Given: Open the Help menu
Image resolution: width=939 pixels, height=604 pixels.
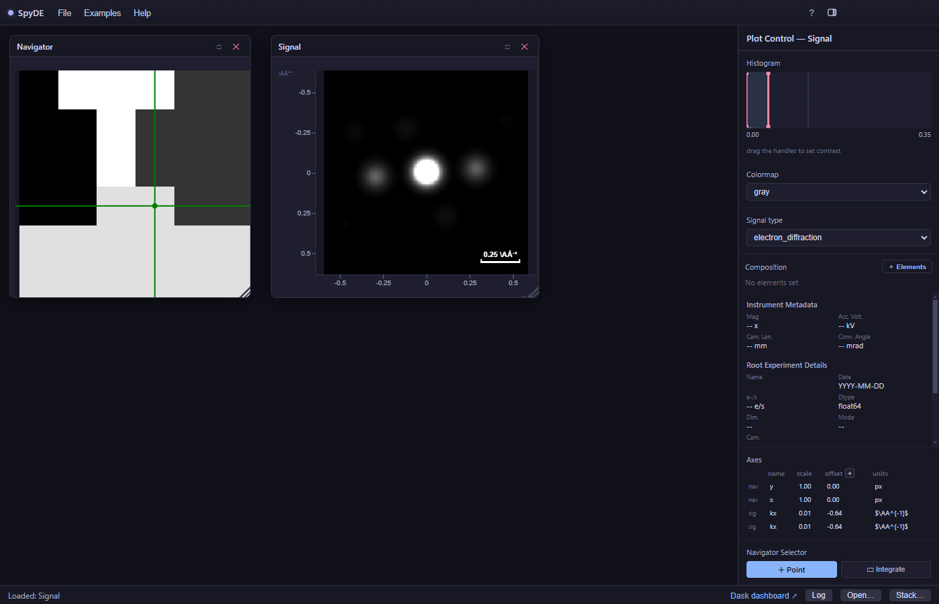Looking at the screenshot, I should (x=142, y=13).
